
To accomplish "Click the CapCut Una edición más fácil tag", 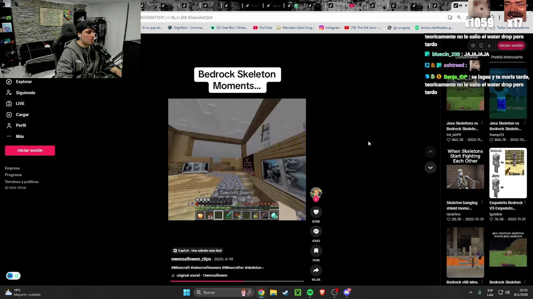I will 197,250.
